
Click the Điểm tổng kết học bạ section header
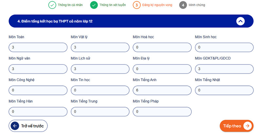[131, 21]
